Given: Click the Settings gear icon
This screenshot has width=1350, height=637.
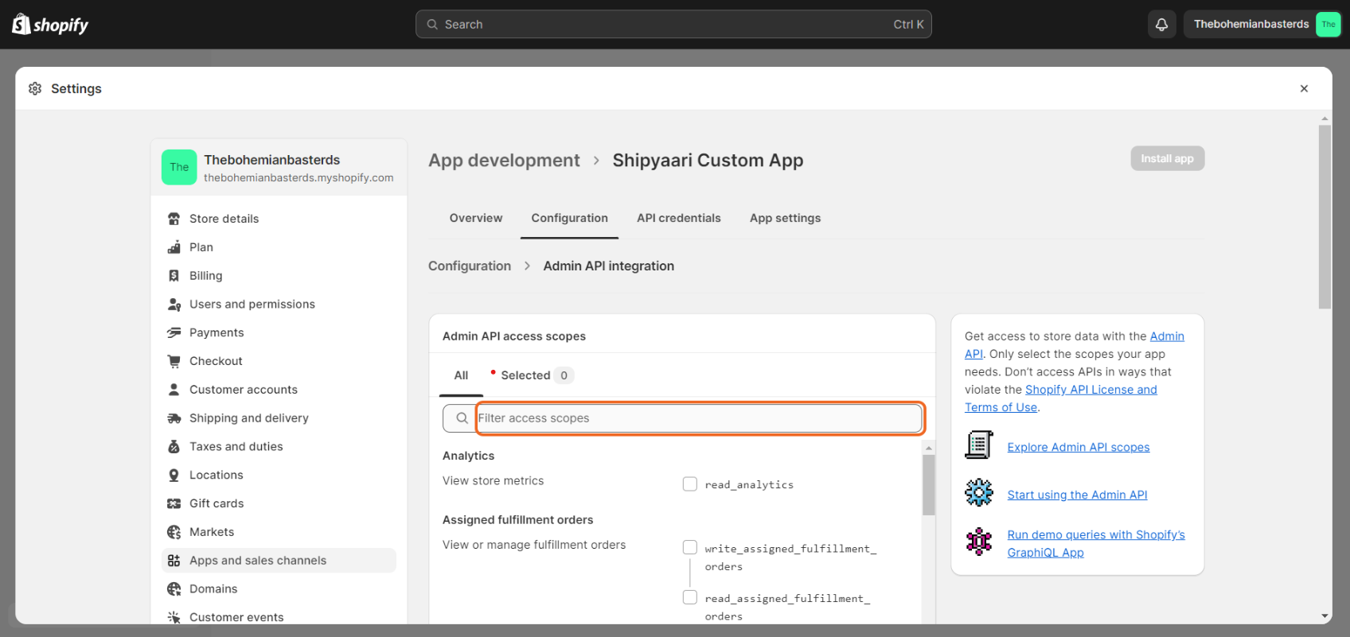Looking at the screenshot, I should (x=35, y=88).
